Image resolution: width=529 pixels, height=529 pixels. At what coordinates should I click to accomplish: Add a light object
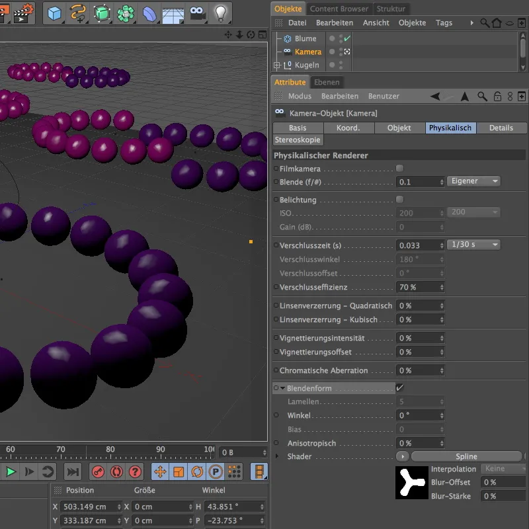[221, 13]
